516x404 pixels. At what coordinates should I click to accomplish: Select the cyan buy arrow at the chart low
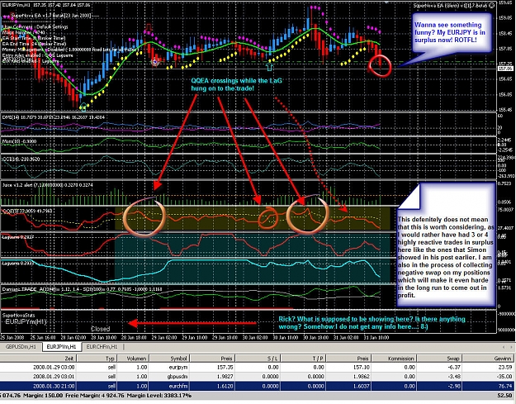[83, 107]
